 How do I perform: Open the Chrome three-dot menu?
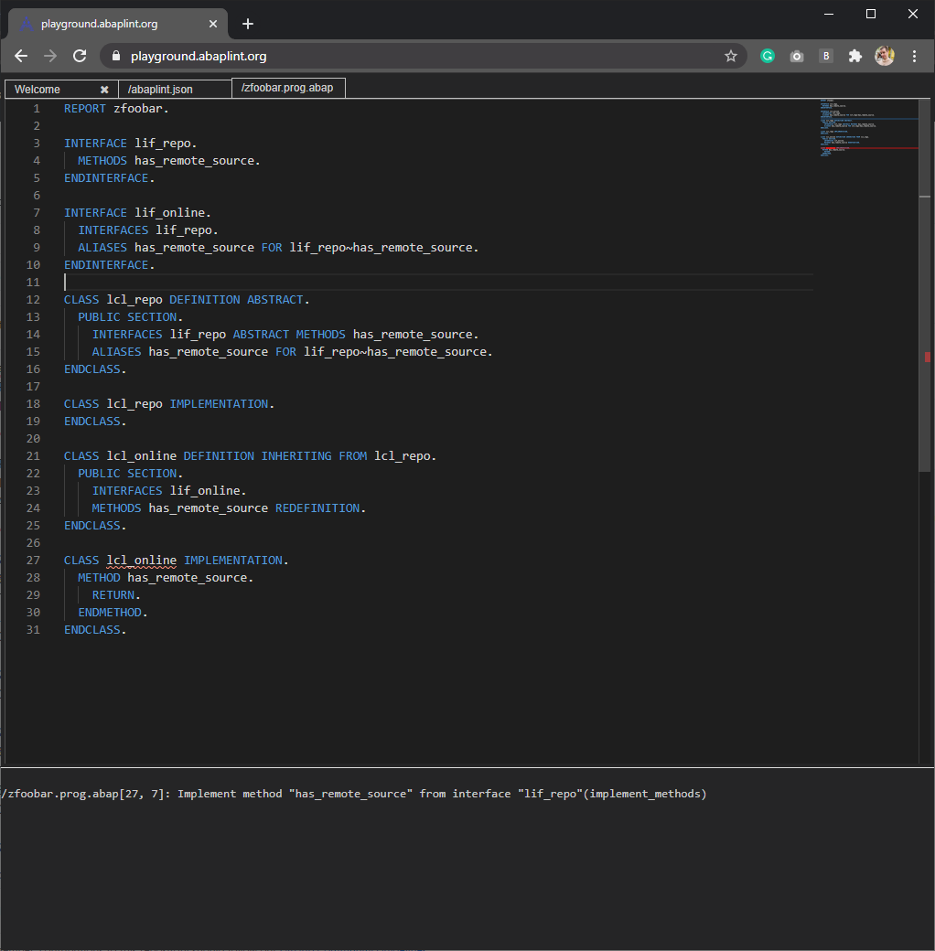[914, 56]
